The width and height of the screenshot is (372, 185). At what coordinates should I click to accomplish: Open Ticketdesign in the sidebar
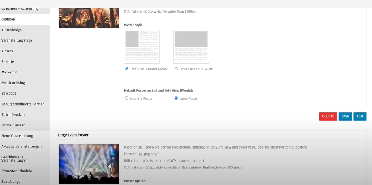coord(12,30)
